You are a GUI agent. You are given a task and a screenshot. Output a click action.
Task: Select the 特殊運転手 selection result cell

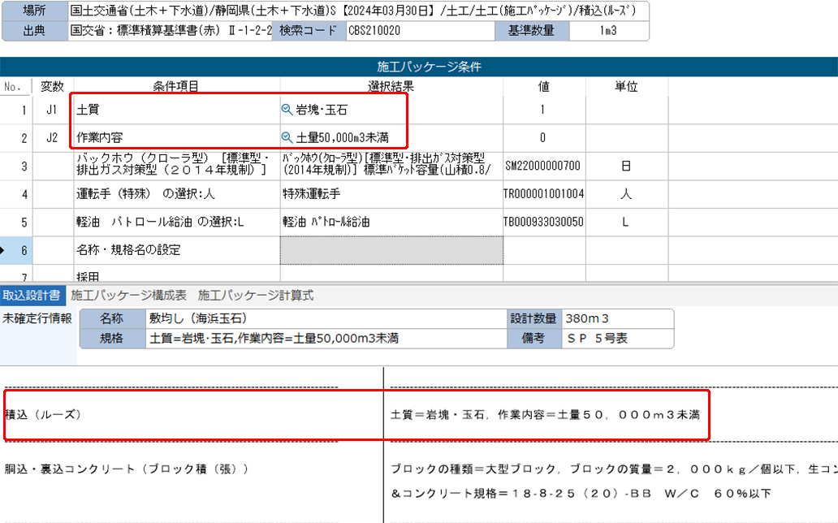click(x=391, y=194)
